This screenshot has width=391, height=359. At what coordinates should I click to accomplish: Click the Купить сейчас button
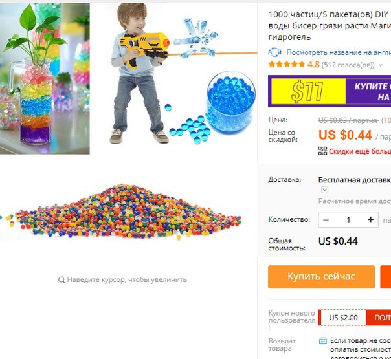pyautogui.click(x=322, y=277)
